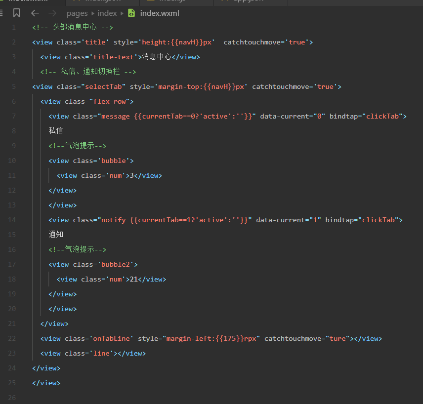Select the 'index.wxml' breadcrumb file name
This screenshot has width=423, height=404.
click(x=160, y=13)
